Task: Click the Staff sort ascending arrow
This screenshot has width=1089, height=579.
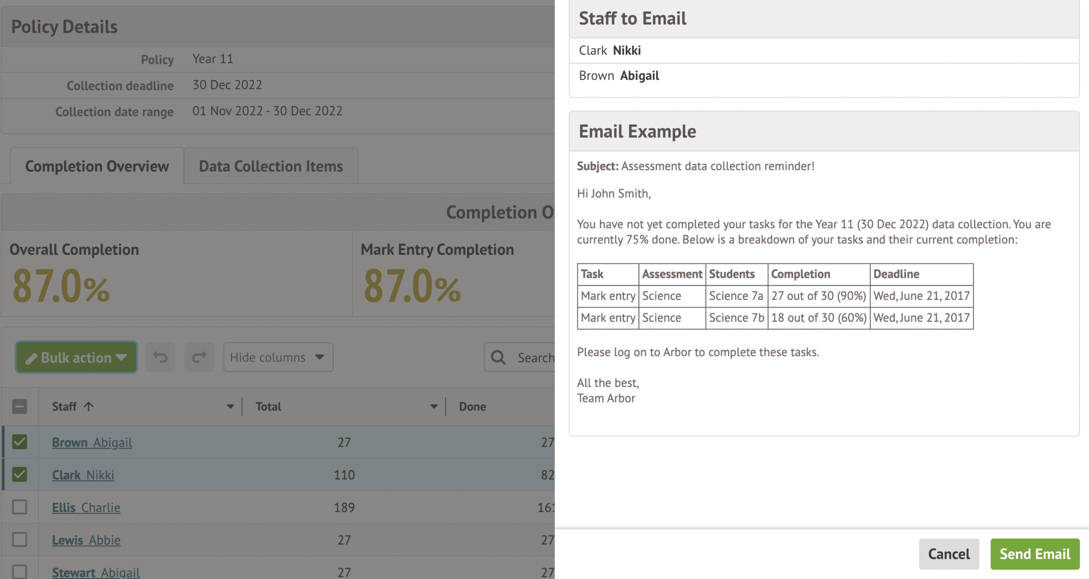Action: [88, 407]
